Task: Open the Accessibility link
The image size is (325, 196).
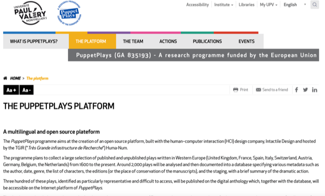Action: click(198, 5)
